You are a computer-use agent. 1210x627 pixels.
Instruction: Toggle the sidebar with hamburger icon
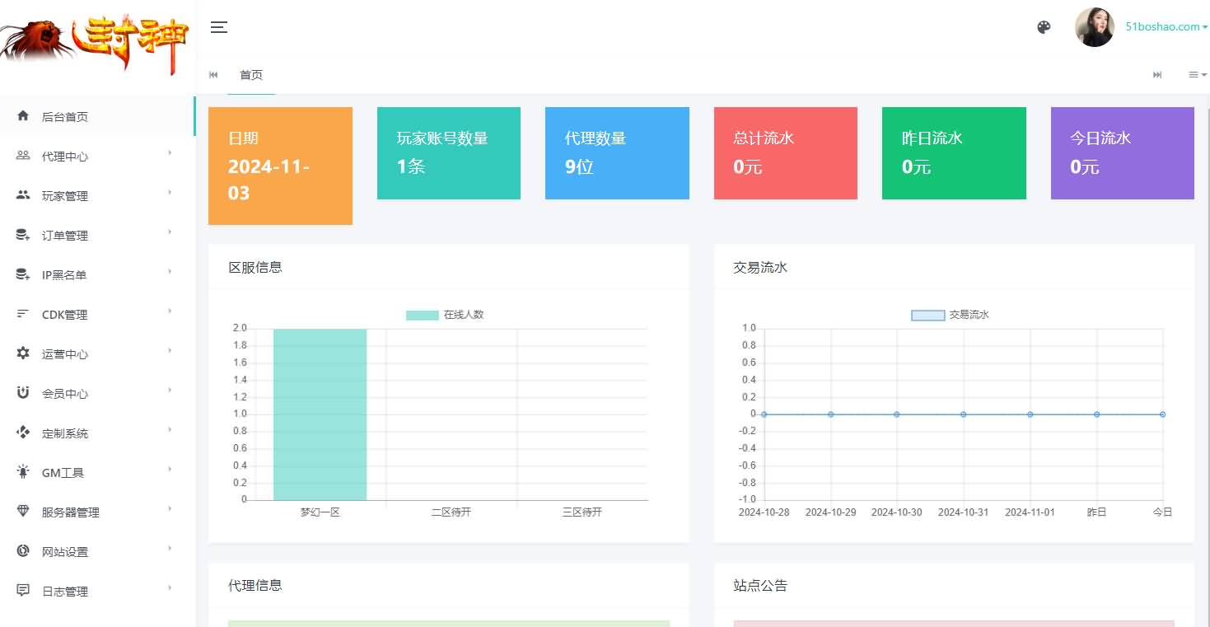[x=219, y=26]
